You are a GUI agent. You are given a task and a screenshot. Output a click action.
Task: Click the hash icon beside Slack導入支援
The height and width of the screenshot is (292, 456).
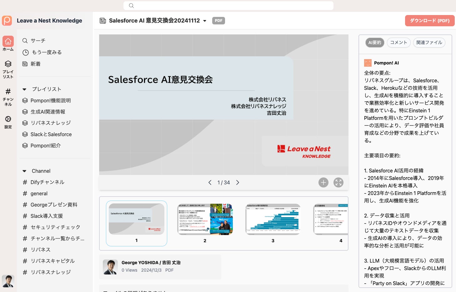pos(25,216)
